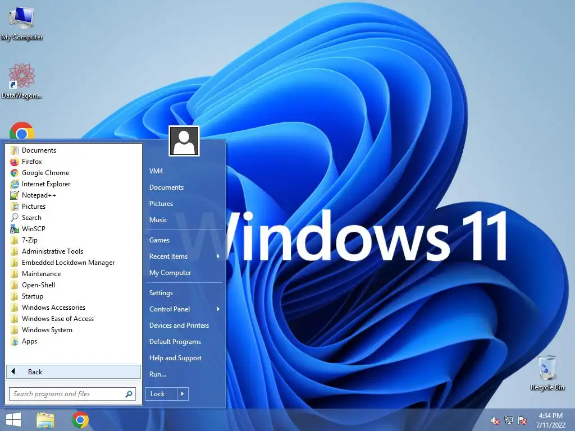
Task: Click the muted volume tray icon
Action: (x=495, y=420)
